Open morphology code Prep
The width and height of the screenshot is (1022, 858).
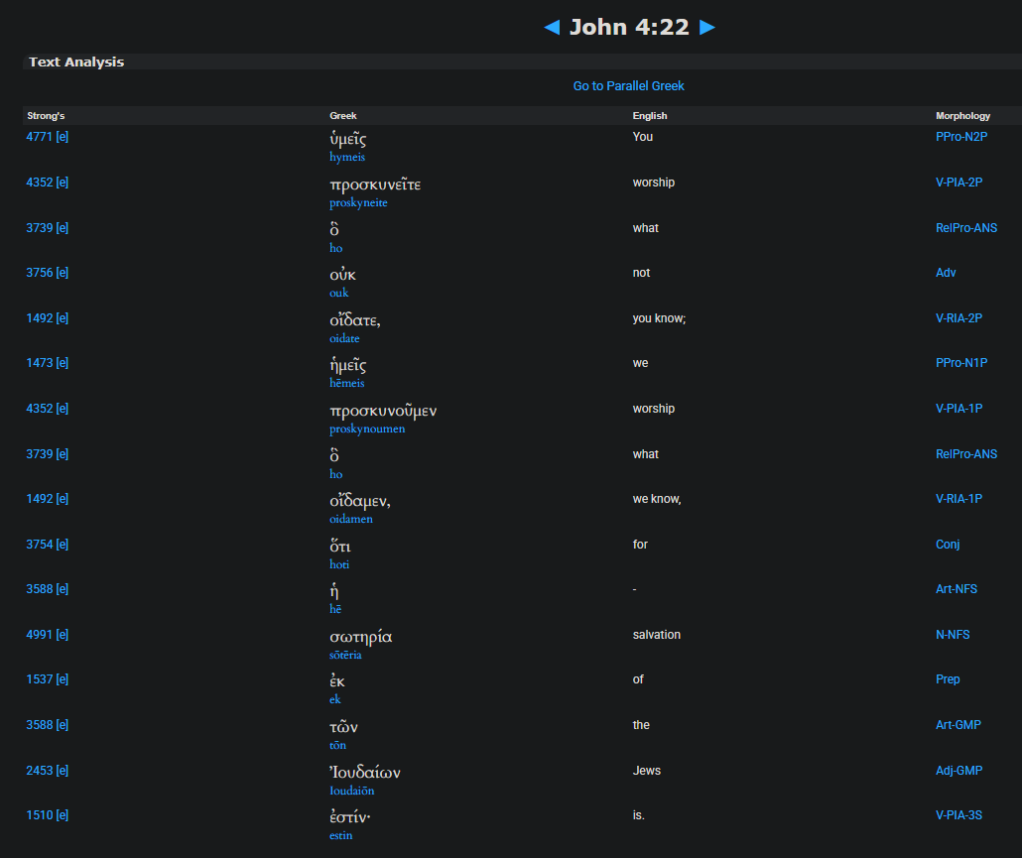pos(948,679)
